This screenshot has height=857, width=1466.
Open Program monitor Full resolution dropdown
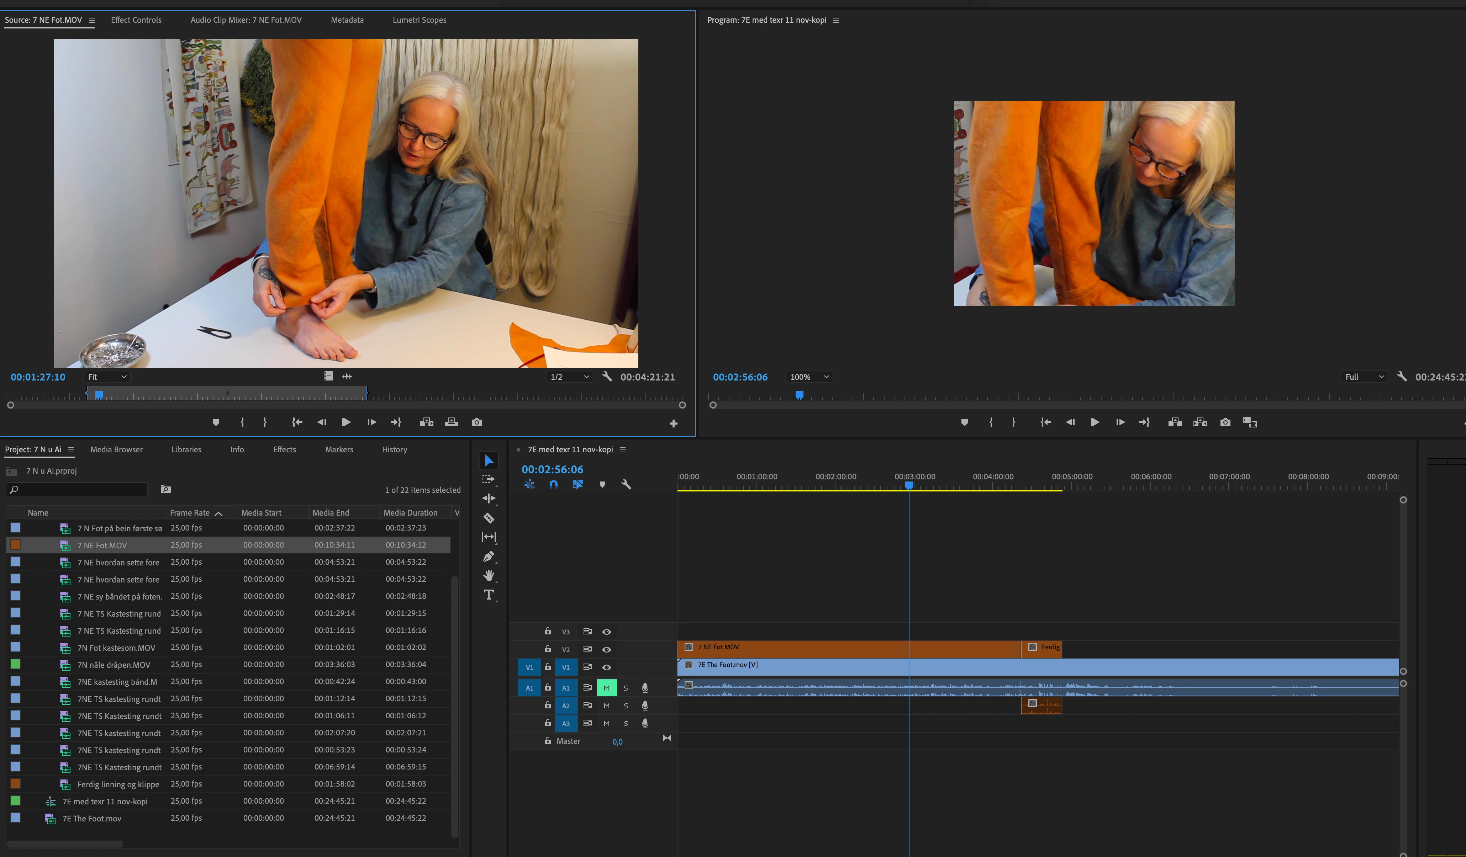tap(1364, 377)
